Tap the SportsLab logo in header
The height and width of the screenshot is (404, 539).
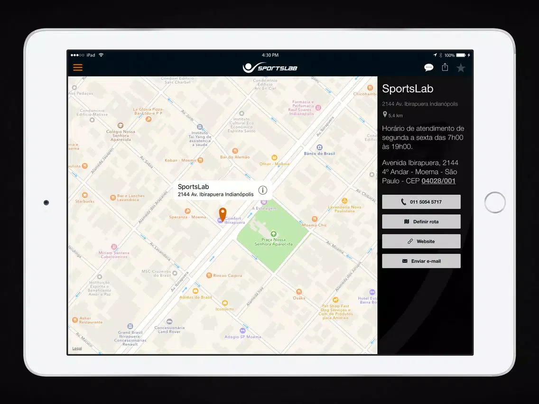point(270,67)
